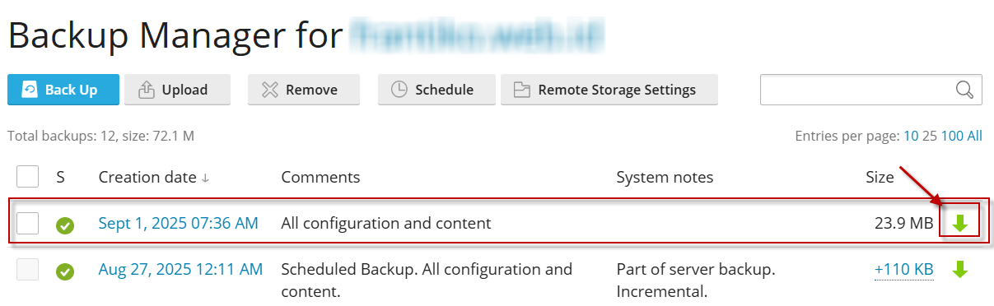Check the Aug 27, 2025 backup row

pyautogui.click(x=28, y=269)
